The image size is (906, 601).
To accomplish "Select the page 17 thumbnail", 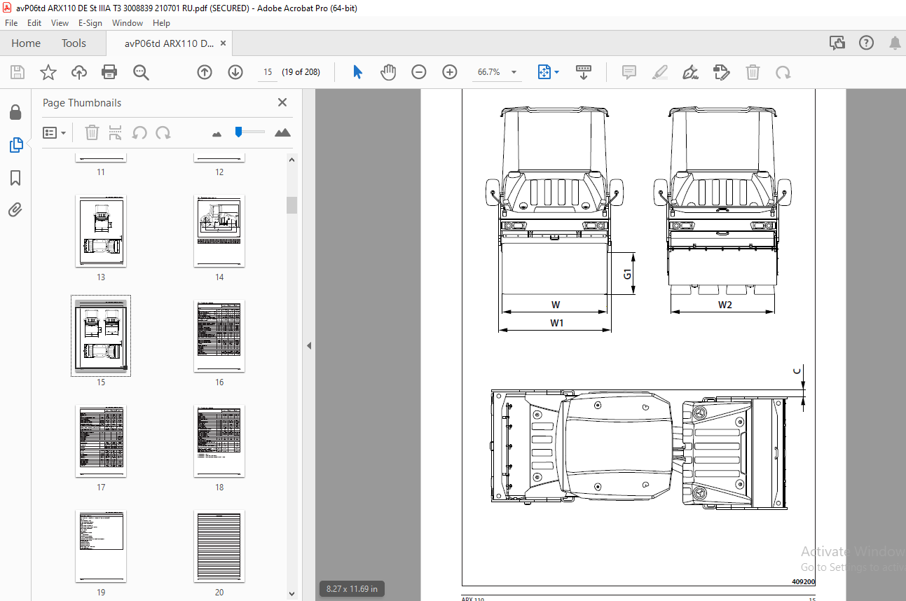I will pos(101,441).
